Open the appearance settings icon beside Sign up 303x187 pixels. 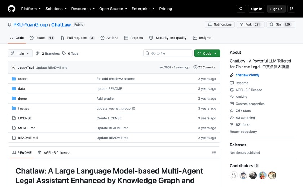(291, 9)
